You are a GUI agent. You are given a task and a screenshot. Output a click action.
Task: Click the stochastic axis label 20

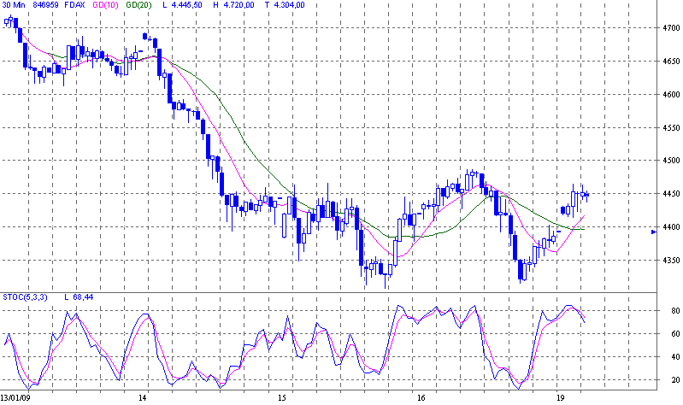[x=675, y=380]
